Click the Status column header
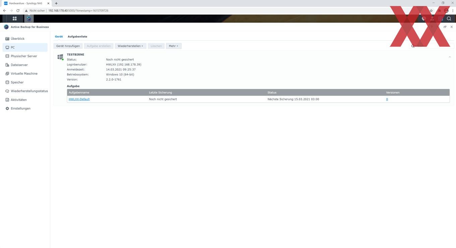456x248 pixels. pos(325,93)
